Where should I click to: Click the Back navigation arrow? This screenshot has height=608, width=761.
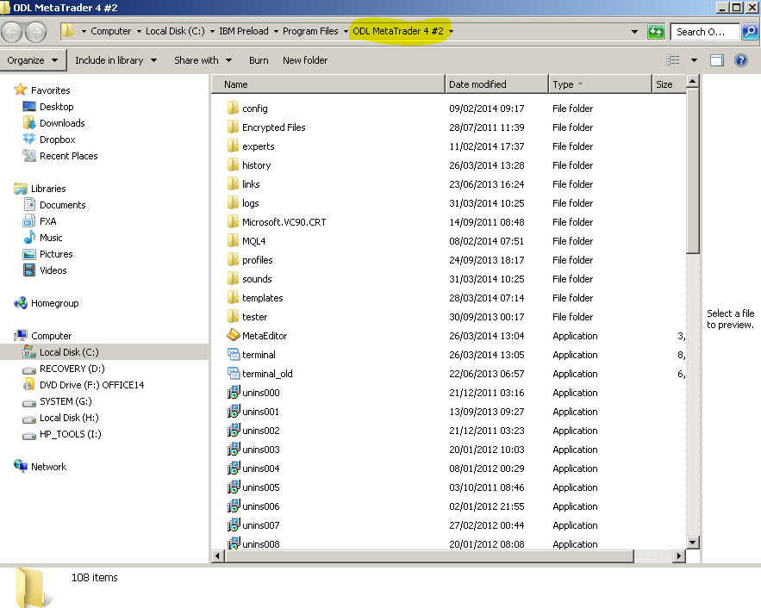point(12,32)
